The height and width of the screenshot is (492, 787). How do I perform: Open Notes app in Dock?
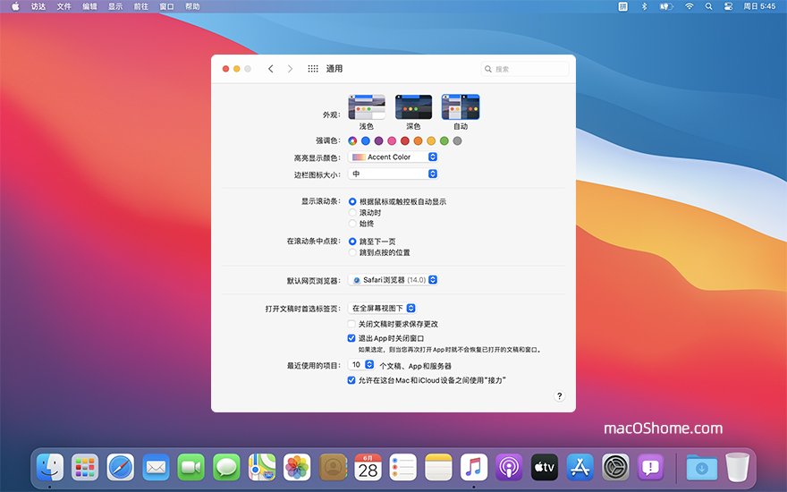tap(439, 467)
